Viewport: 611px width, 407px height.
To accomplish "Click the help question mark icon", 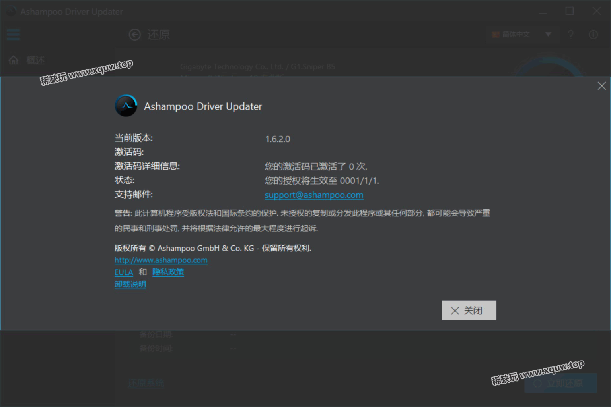I will (571, 35).
